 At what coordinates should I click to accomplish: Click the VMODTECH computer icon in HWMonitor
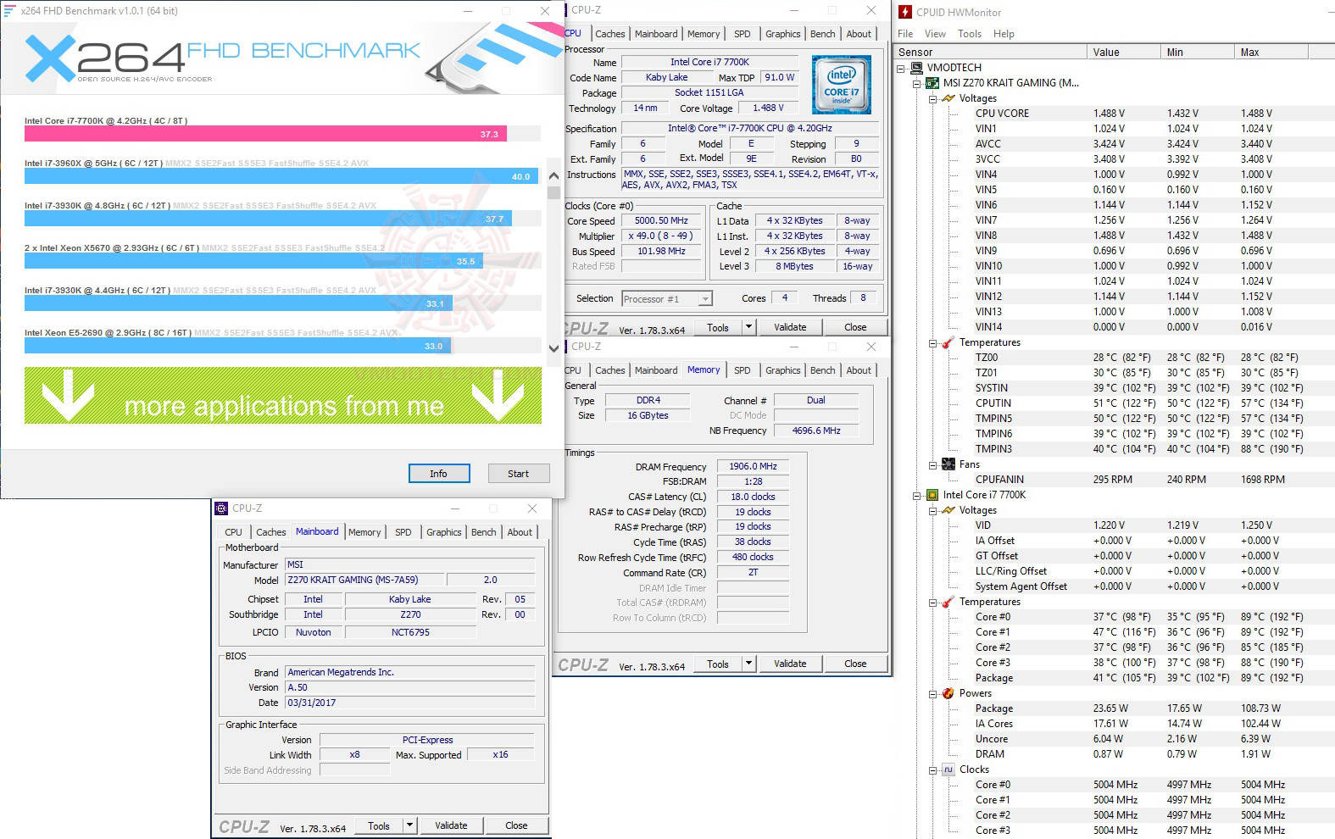coord(916,68)
